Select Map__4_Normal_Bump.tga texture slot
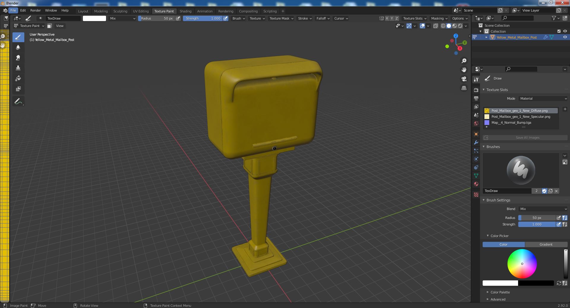The height and width of the screenshot is (308, 570). [x=521, y=123]
